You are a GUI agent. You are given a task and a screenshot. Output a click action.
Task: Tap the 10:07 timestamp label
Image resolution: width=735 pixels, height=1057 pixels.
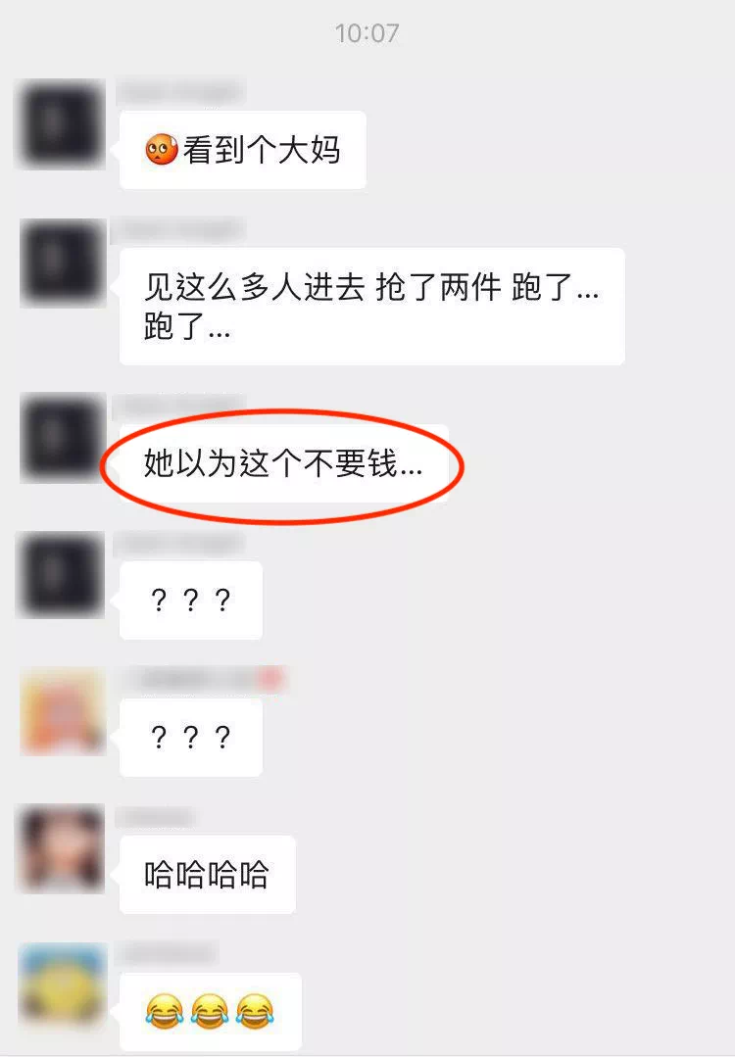(x=367, y=33)
